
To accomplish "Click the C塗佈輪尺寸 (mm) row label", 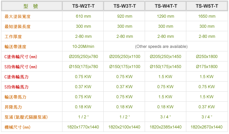I will point(20,57).
